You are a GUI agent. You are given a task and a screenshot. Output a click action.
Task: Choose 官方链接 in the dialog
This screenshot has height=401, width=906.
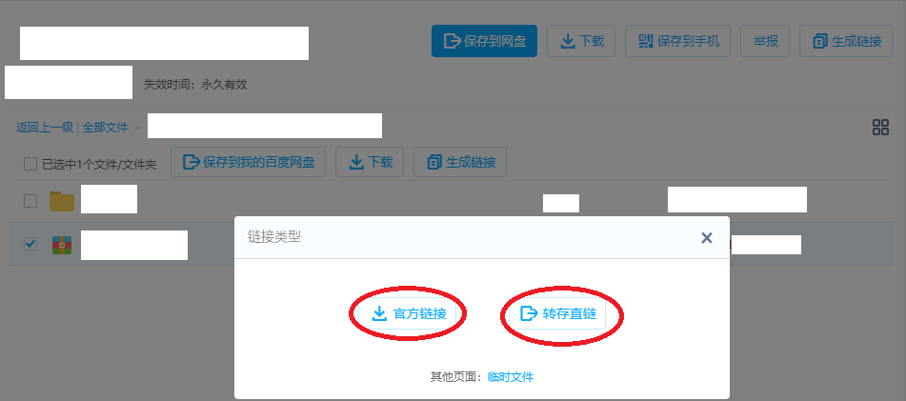click(408, 313)
